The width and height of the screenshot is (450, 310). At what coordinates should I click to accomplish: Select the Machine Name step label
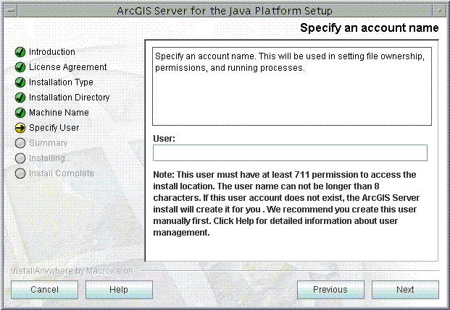[x=59, y=113]
